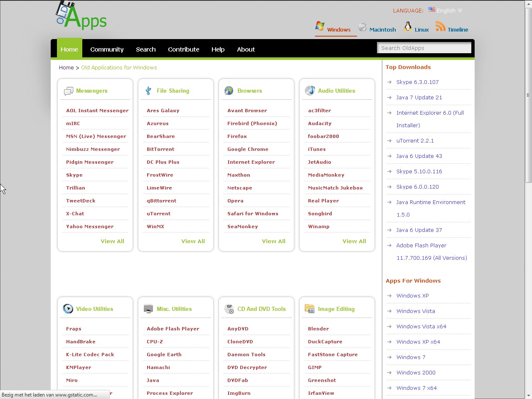Switch to the Macintosh platform tab
532x399 pixels.
click(x=382, y=30)
